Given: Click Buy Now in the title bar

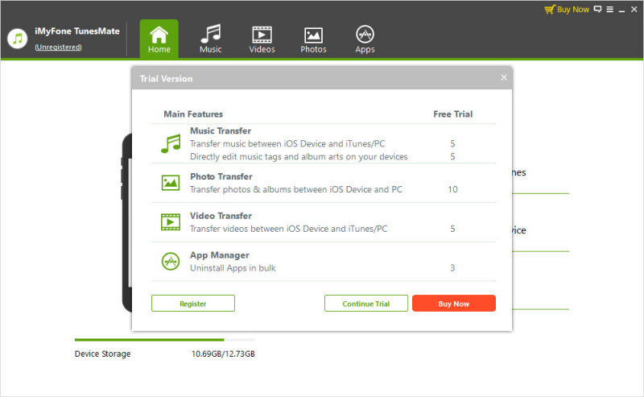Looking at the screenshot, I should pyautogui.click(x=573, y=9).
